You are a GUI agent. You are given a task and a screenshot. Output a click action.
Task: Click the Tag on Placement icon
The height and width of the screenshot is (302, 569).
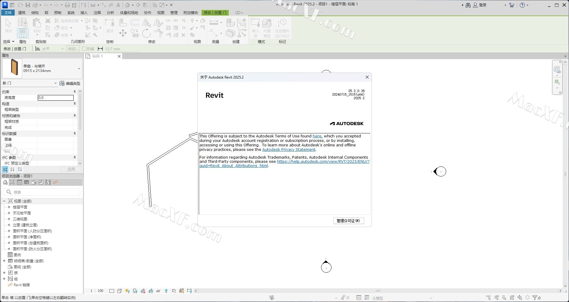282,28
